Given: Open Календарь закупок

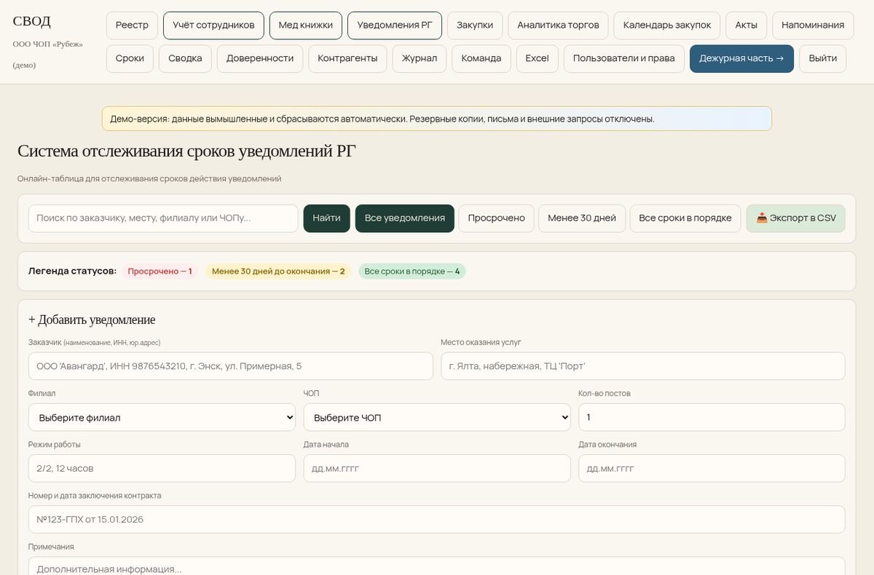Looking at the screenshot, I should [667, 25].
